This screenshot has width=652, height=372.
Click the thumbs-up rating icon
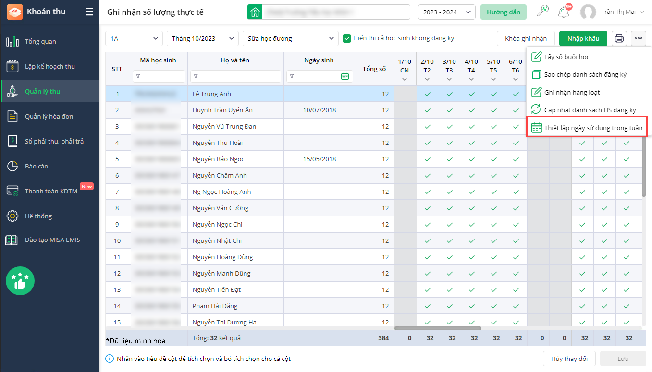(x=20, y=281)
